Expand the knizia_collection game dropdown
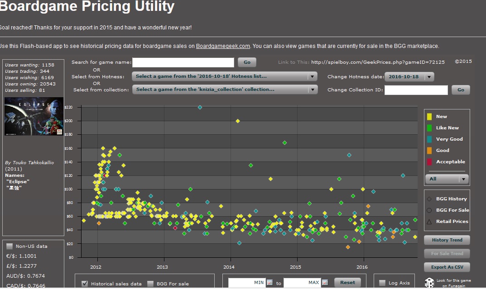This screenshot has width=486, height=289. [225, 90]
